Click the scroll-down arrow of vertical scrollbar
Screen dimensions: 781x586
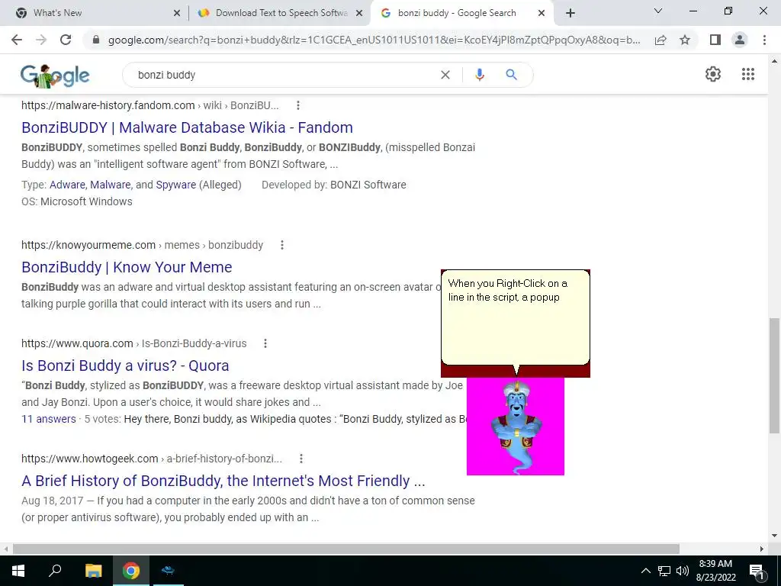(x=774, y=536)
